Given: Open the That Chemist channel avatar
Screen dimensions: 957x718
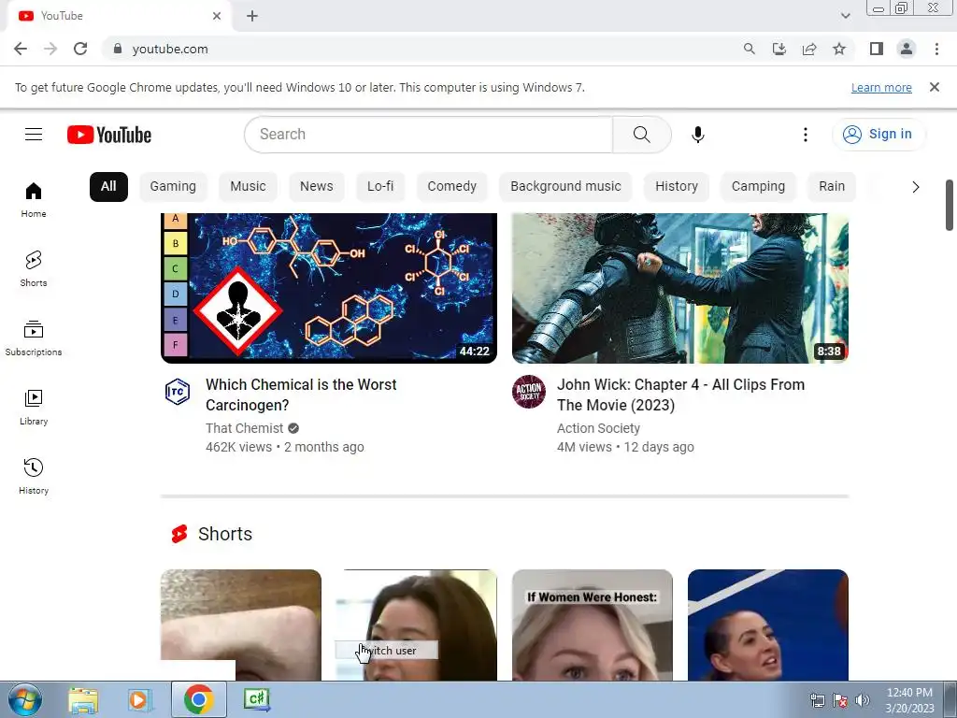Looking at the screenshot, I should 178,392.
